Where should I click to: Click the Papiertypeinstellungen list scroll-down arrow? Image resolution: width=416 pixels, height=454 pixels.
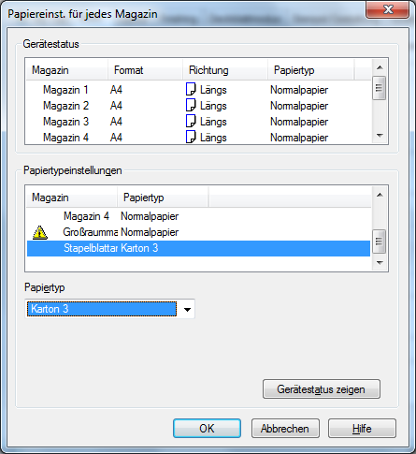(x=380, y=263)
